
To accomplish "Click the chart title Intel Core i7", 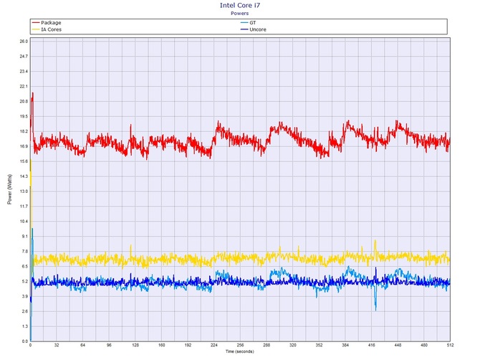I will pos(240,5).
